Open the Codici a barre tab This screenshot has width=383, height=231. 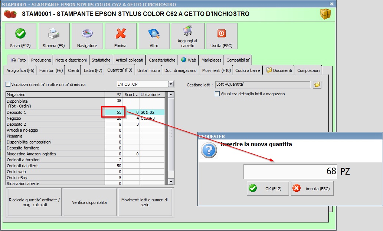click(248, 70)
